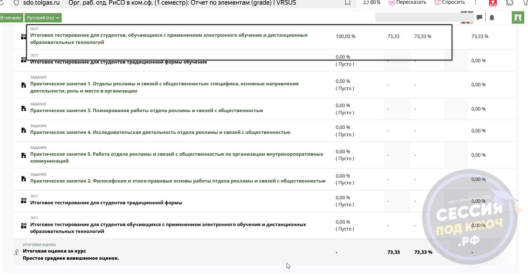Open the messages speech bubble icon
Viewport: 528px width, 275px height.
[479, 18]
